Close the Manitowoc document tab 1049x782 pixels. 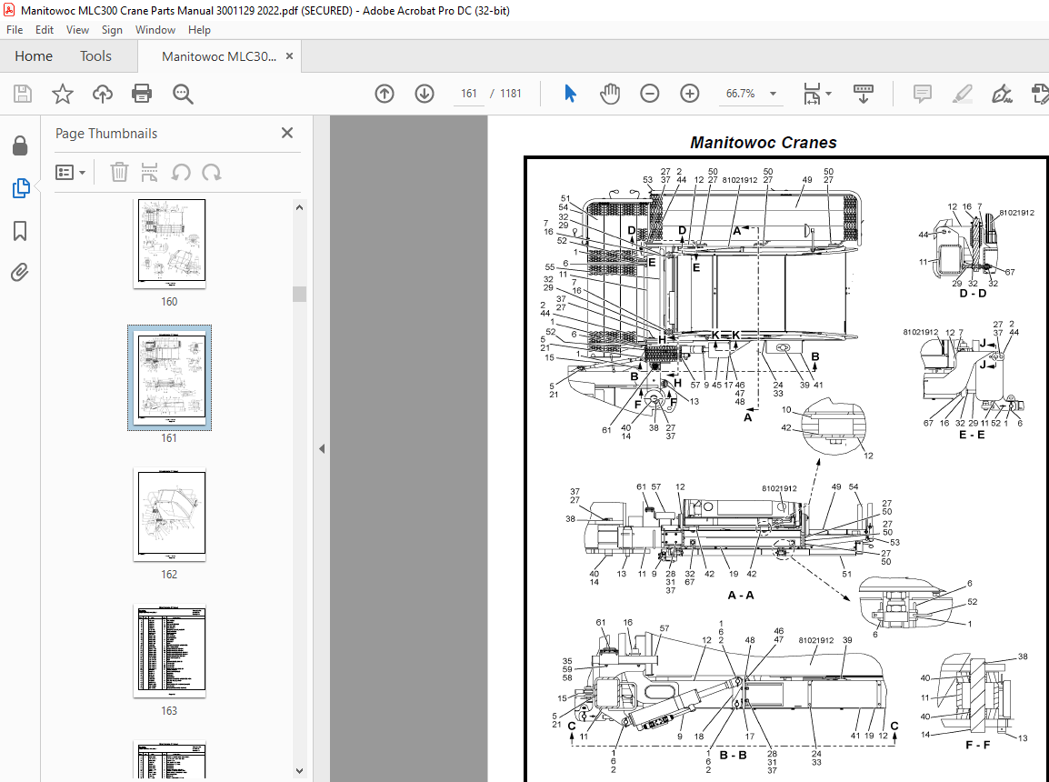(290, 56)
